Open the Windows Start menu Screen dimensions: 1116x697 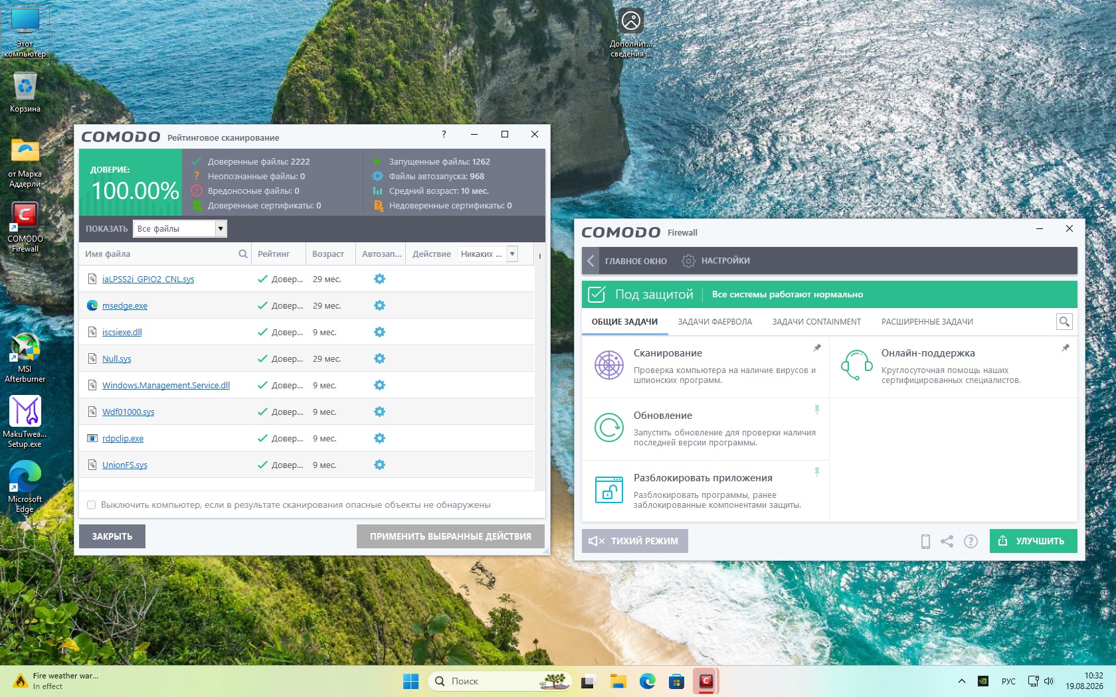click(411, 681)
